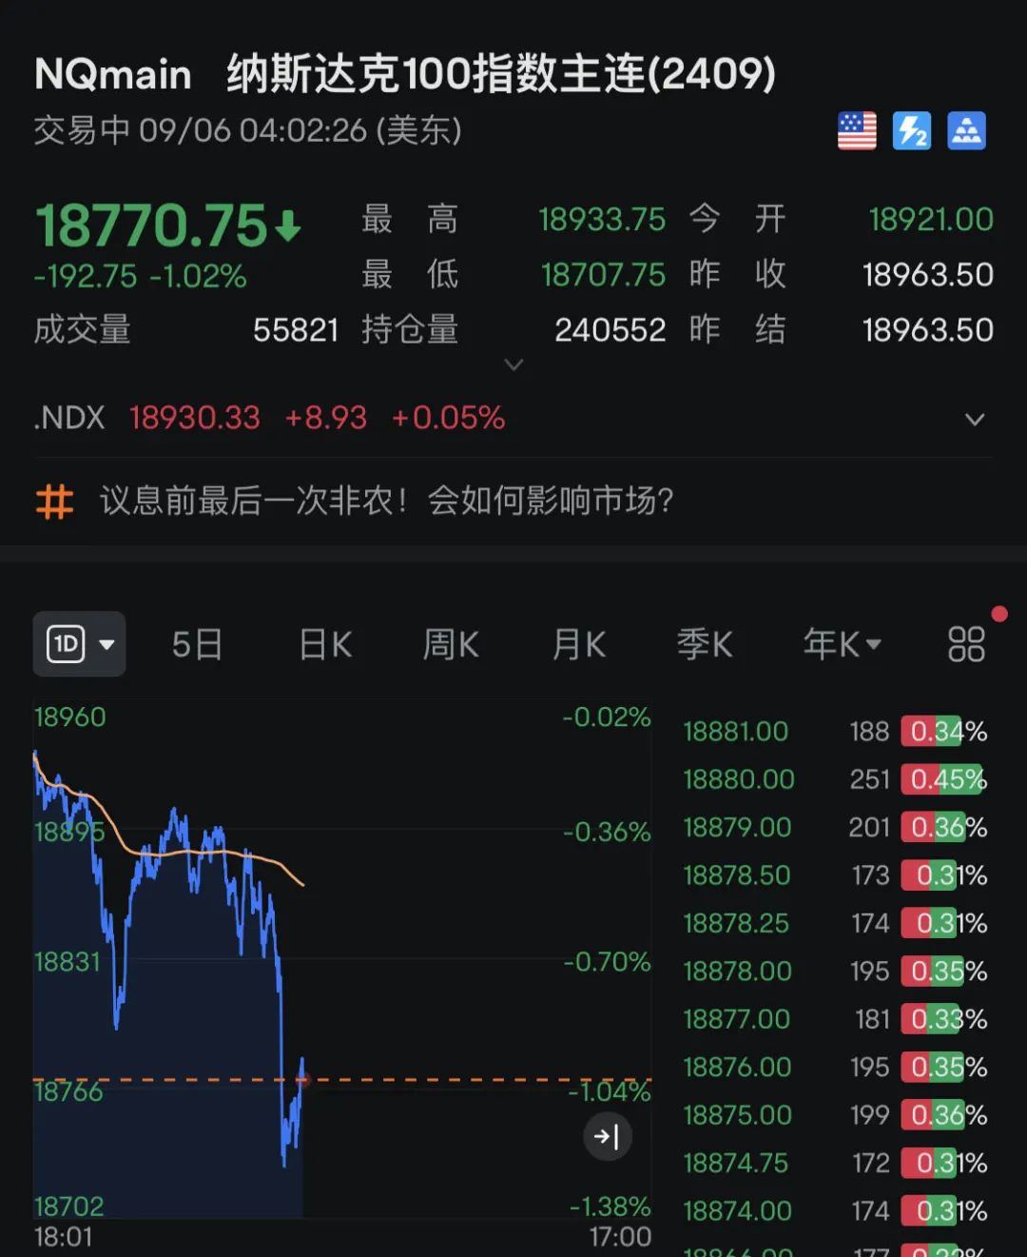Screen dimensions: 1027x1257
Task: Tap the 18878.25 trade row price
Action: click(736, 923)
